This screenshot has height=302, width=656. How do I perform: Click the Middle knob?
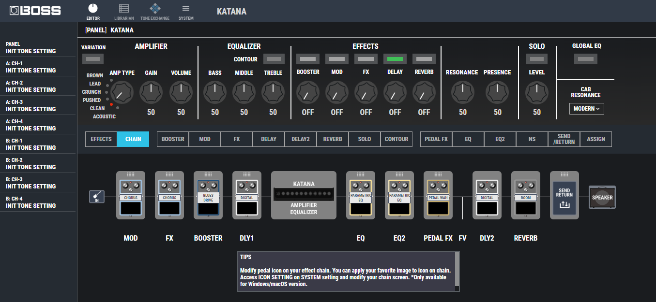pos(244,92)
